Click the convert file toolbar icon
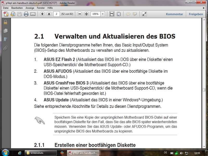 13,14
